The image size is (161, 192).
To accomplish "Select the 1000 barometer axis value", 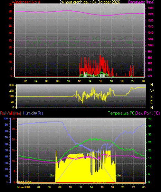I will pos(150,45).
